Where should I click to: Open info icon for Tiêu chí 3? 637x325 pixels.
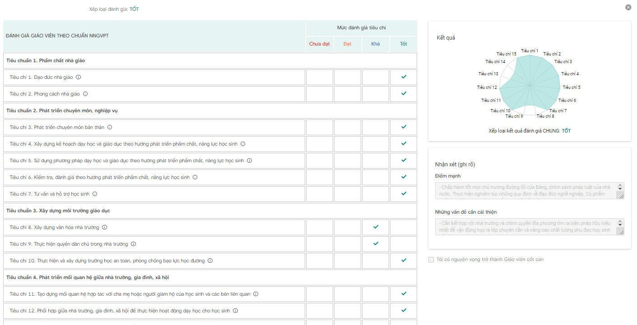(110, 127)
